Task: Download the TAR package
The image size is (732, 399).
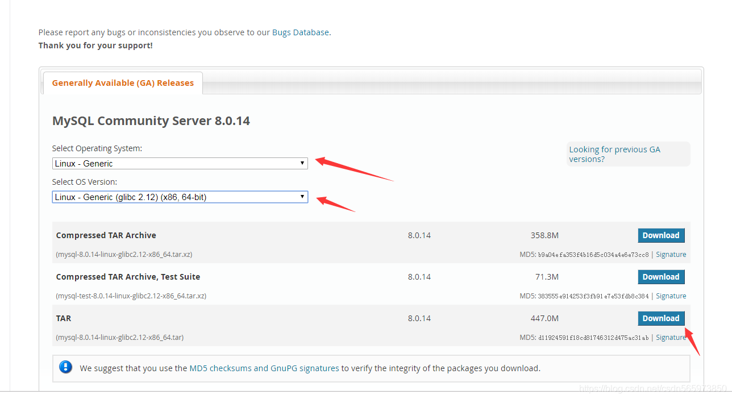Action: [661, 318]
